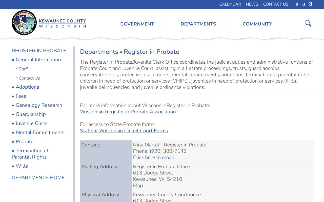Open Termination of Parental Rights link
Image resolution: width=324 pixels, height=202 pixels.
point(30,154)
